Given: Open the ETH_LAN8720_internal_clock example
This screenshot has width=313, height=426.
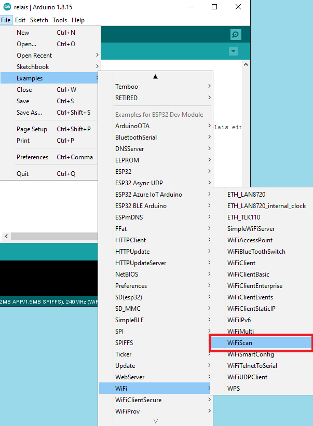Looking at the screenshot, I should point(262,206).
